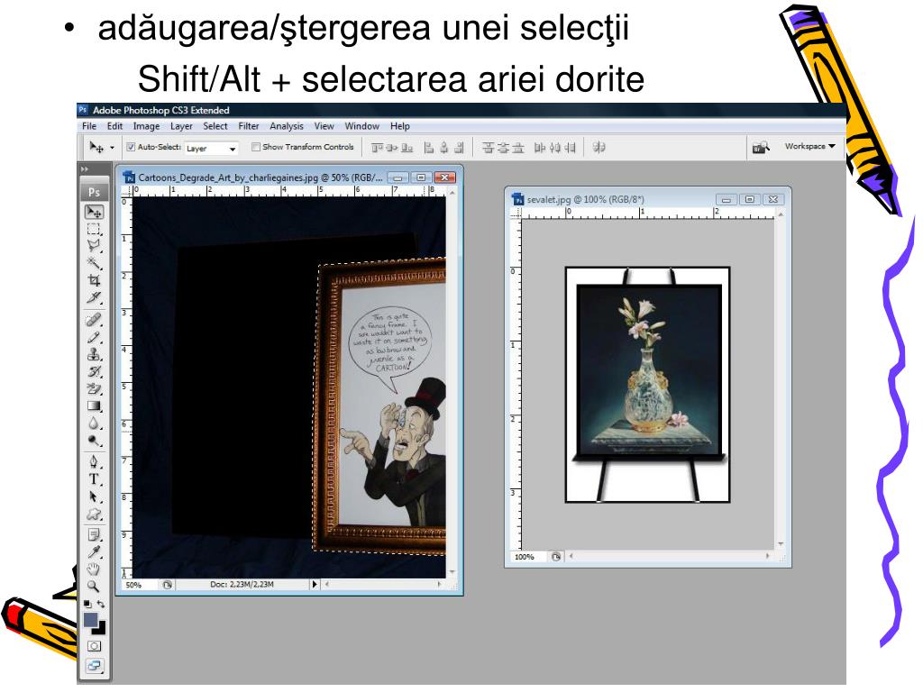Select the Path Selection tool
Screen dimensions: 923x692
coord(94,496)
